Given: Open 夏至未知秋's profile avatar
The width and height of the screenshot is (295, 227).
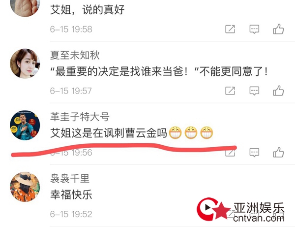Looking at the screenshot, I should click(x=25, y=64).
